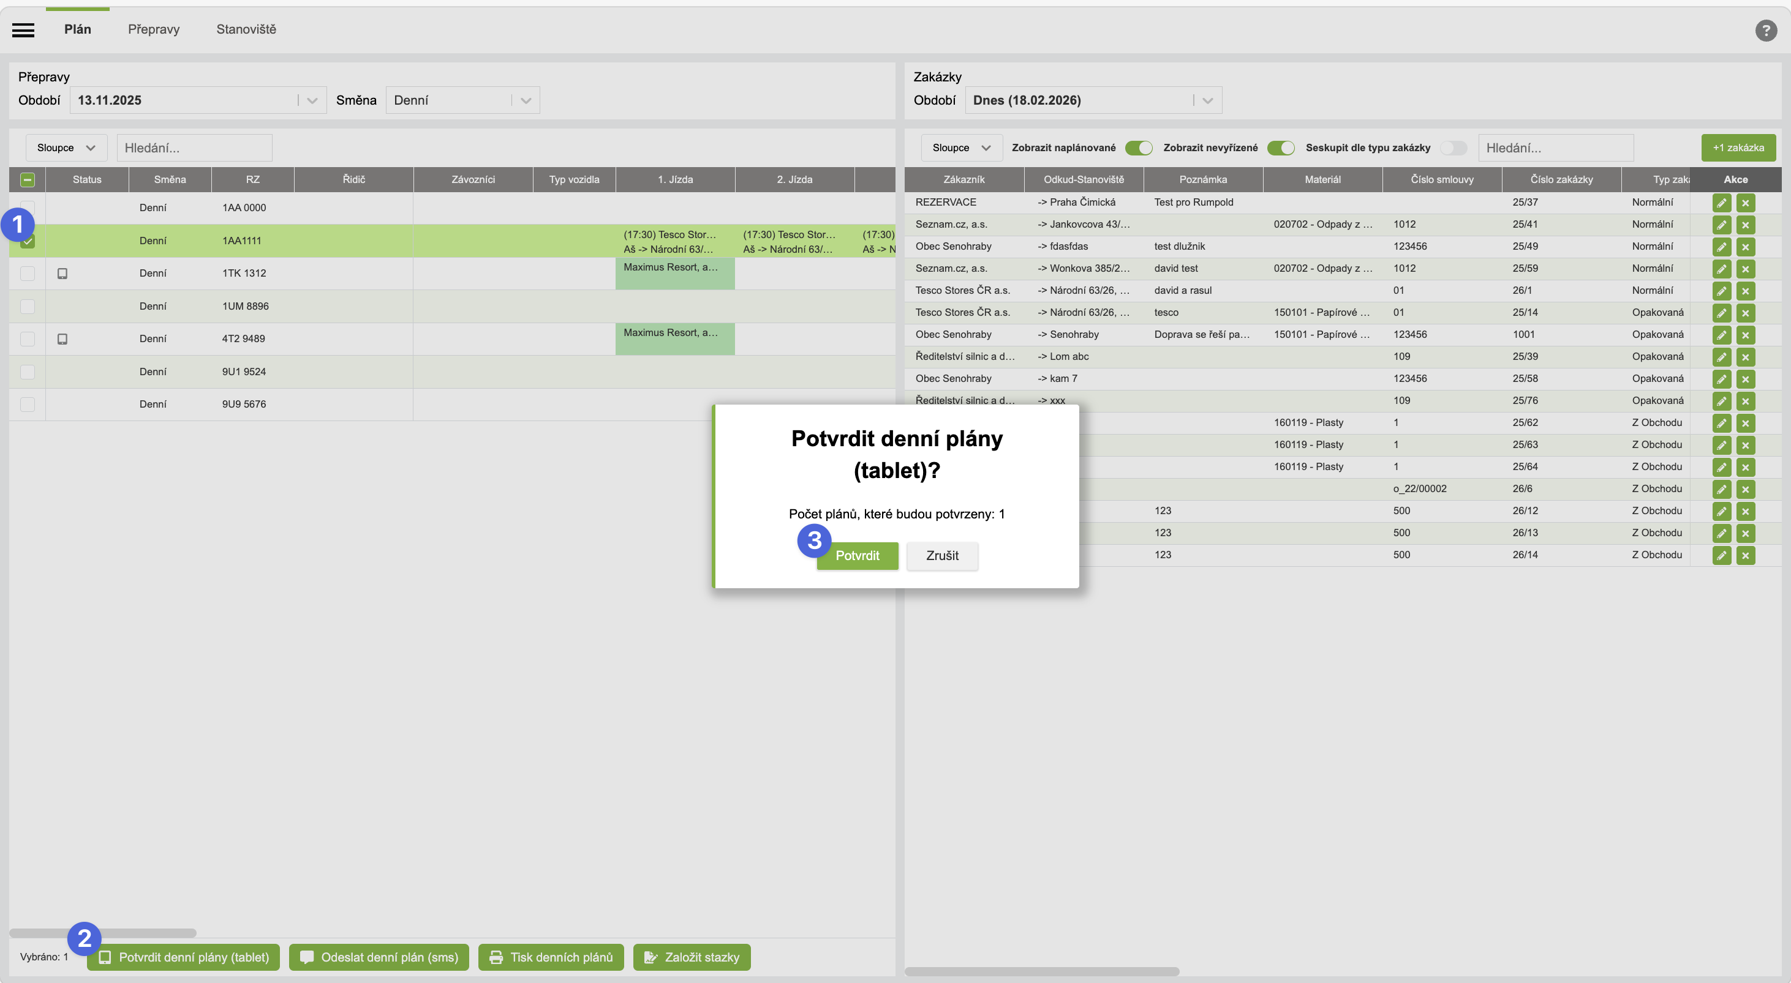Open the Sloupce dropdown in Zakázky panel
Screen dimensions: 1791x983
point(961,148)
